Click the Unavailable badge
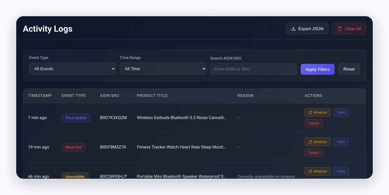This screenshot has height=195, width=389. tap(75, 176)
